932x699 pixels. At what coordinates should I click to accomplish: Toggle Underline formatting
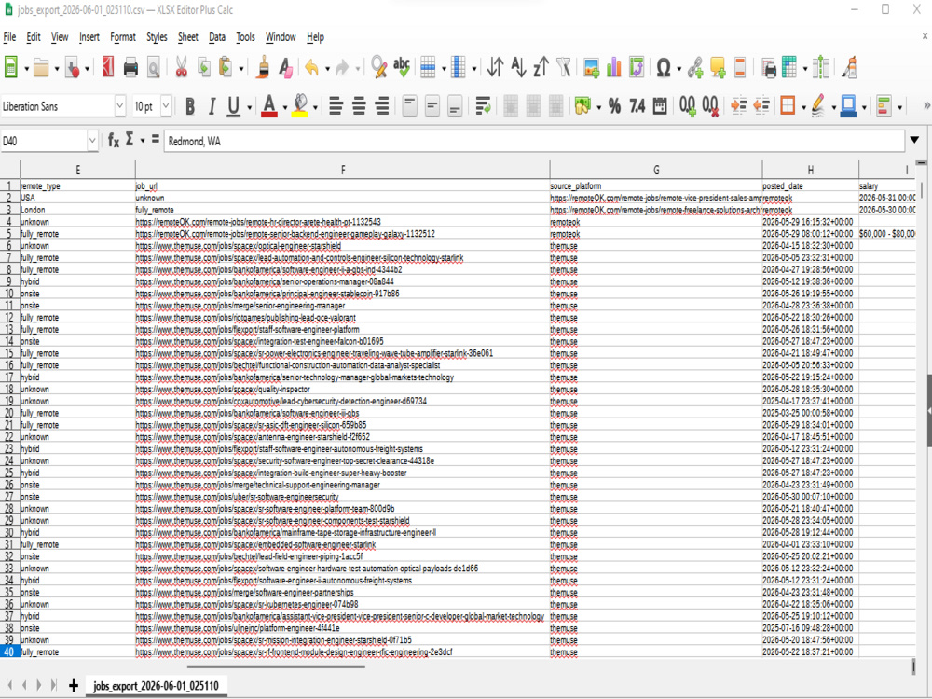click(234, 106)
